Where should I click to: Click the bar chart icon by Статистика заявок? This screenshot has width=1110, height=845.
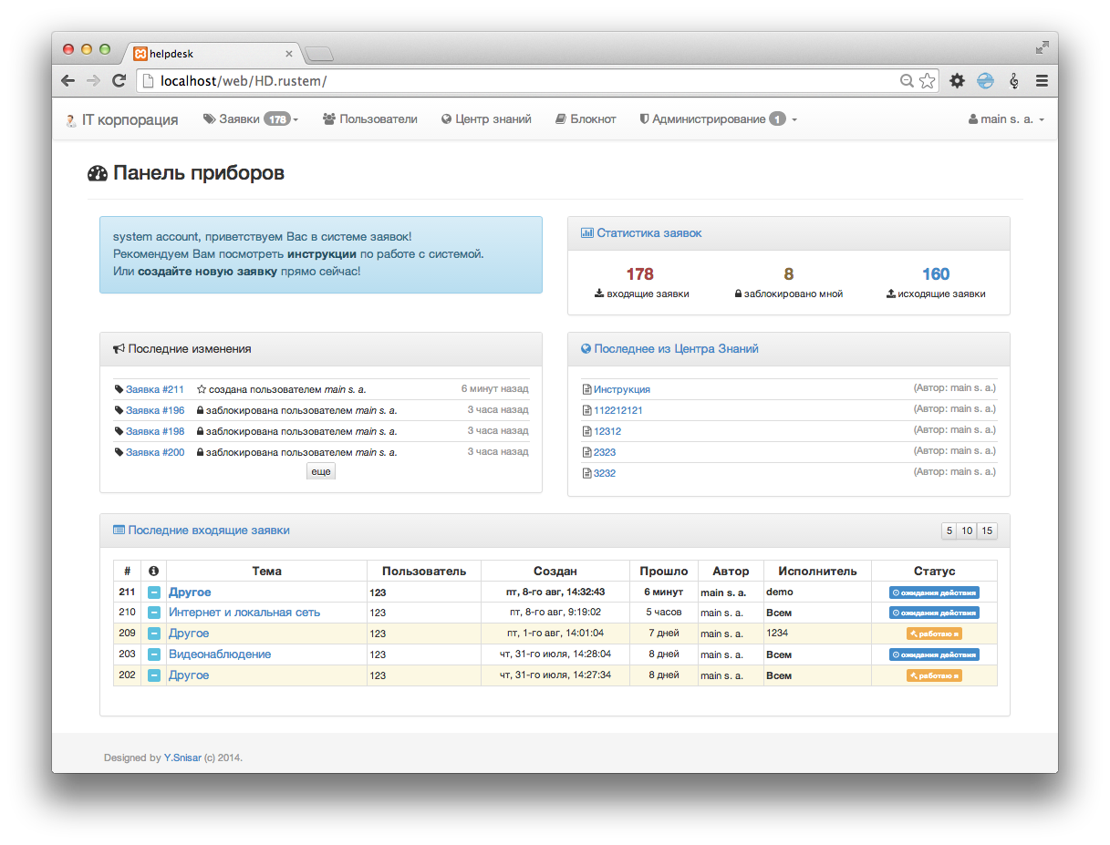[x=586, y=233]
